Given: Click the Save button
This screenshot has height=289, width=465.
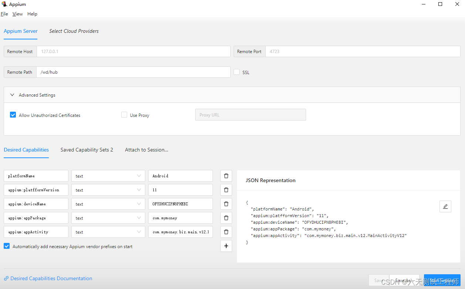Looking at the screenshot, I should (379, 281).
